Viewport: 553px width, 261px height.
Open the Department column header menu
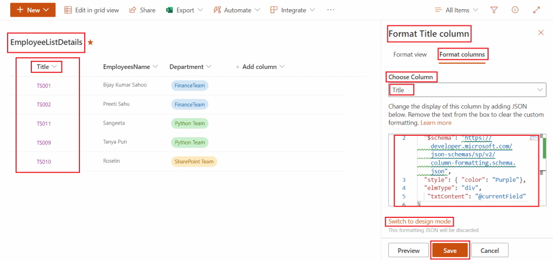191,66
